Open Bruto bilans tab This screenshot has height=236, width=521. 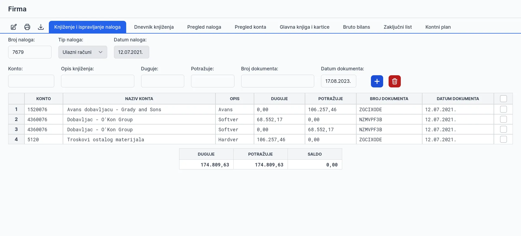357,27
